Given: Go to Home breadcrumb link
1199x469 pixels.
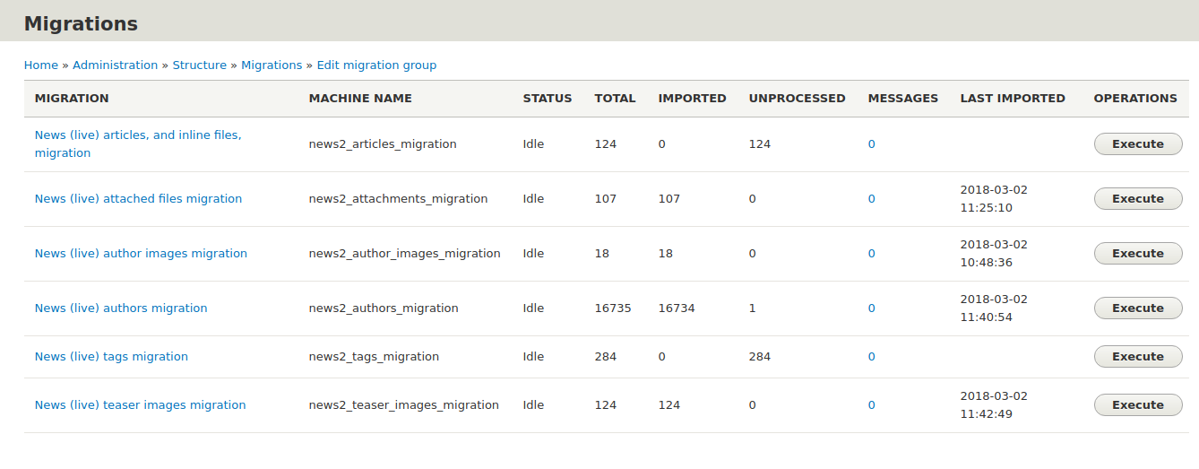Looking at the screenshot, I should (x=41, y=65).
